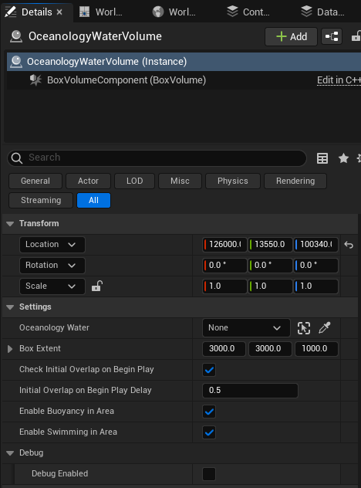Reset Location to default with arrow icon
The width and height of the screenshot is (361, 488).
(349, 245)
